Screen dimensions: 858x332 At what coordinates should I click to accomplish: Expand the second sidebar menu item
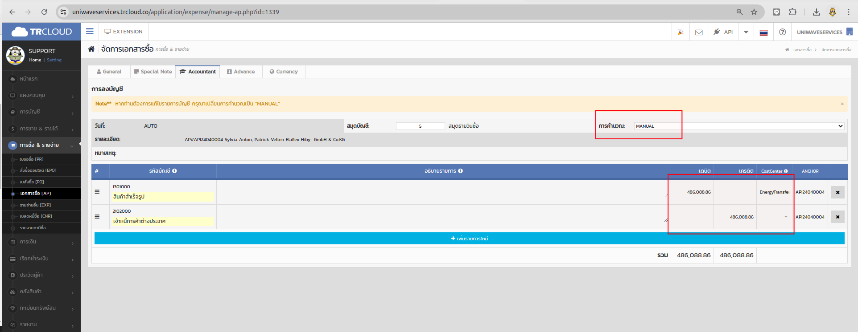41,95
